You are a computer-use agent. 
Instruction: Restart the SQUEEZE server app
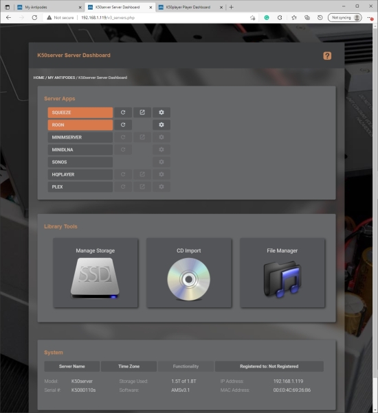(x=123, y=113)
